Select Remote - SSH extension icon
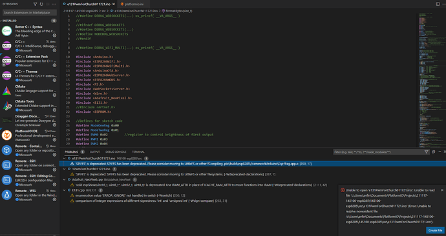Viewport: 446px width, 236px height. click(7, 165)
